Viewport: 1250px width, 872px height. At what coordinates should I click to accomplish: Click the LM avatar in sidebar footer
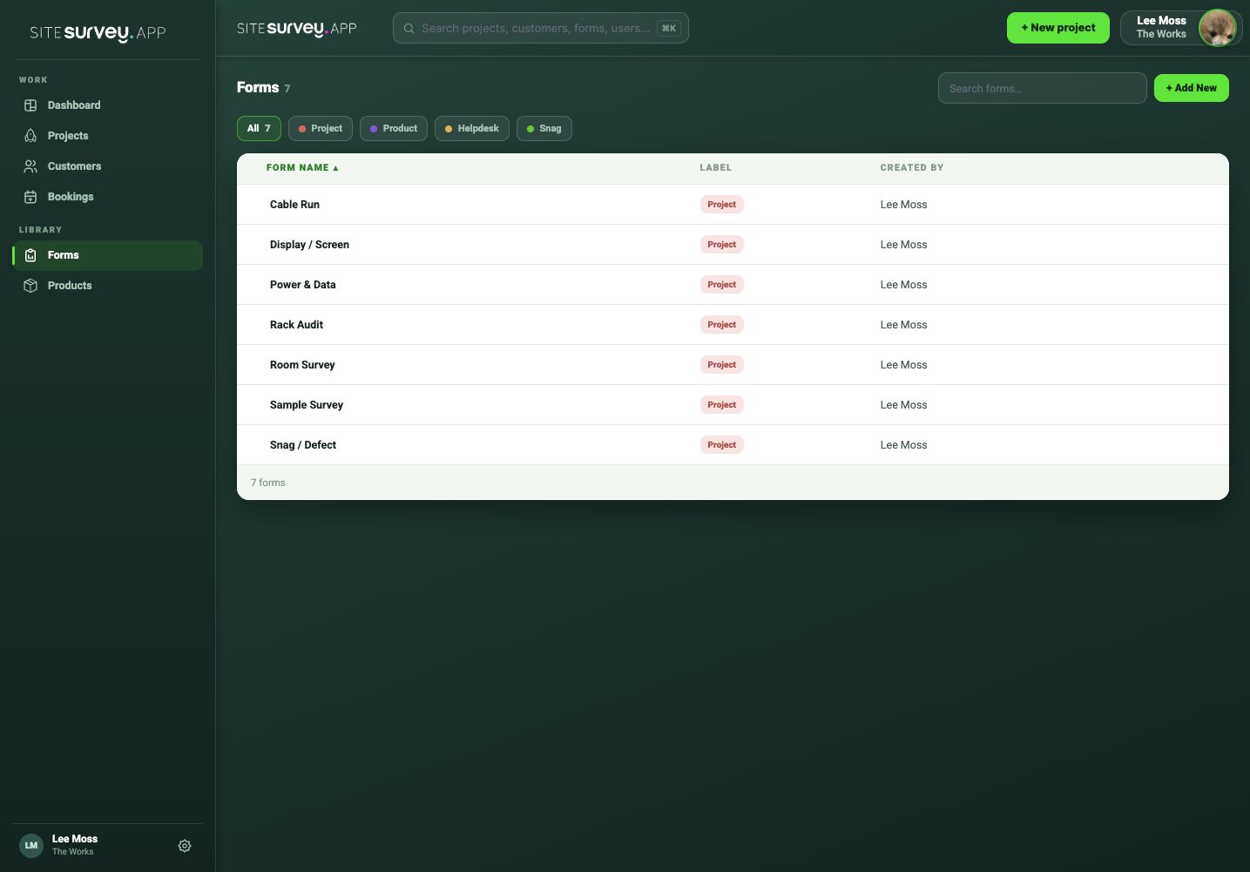(x=31, y=845)
